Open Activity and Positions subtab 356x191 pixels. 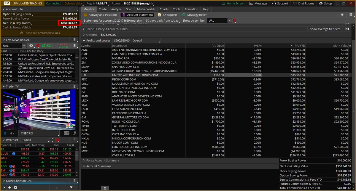click(x=101, y=15)
